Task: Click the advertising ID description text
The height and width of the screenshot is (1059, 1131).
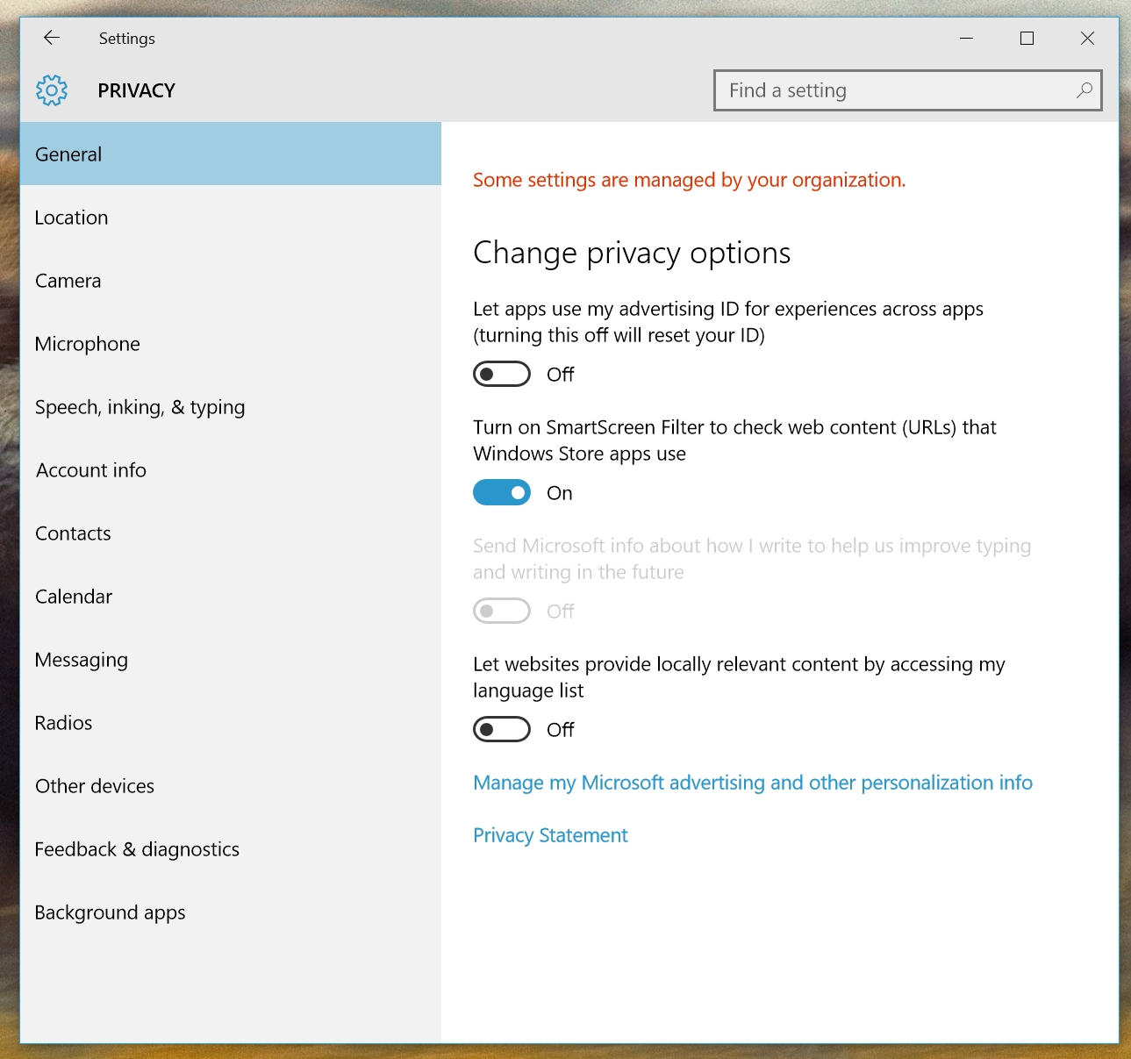Action: (728, 322)
